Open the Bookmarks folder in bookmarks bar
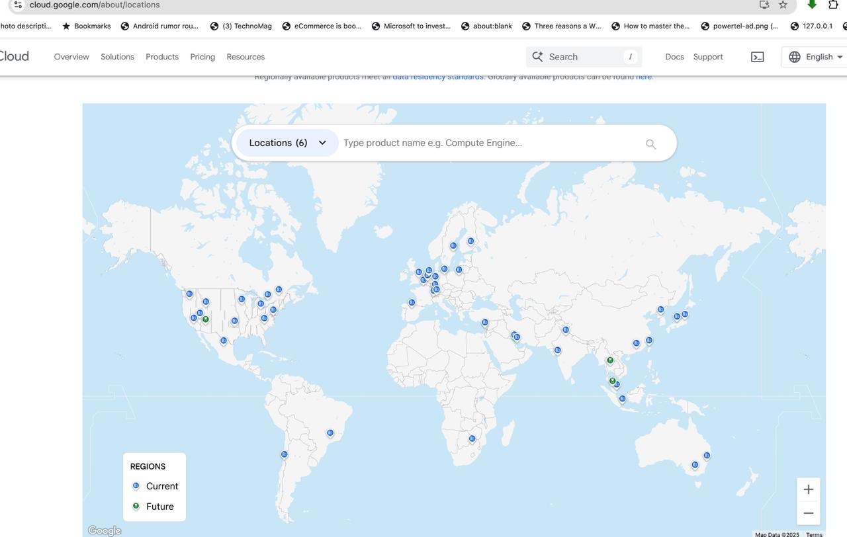This screenshot has height=537, width=847. pyautogui.click(x=87, y=26)
